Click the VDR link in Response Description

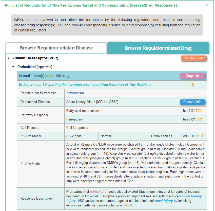tap(81, 201)
